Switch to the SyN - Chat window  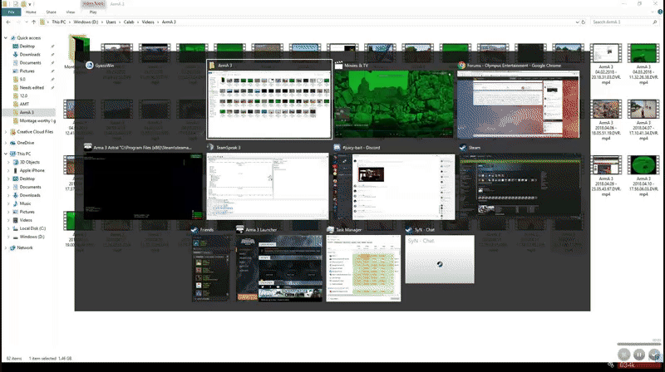[440, 259]
